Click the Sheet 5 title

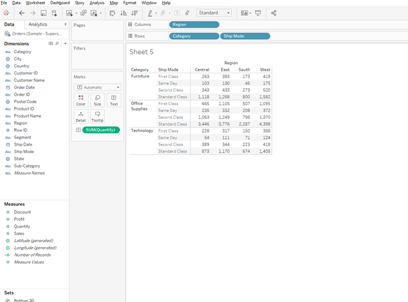pos(142,52)
